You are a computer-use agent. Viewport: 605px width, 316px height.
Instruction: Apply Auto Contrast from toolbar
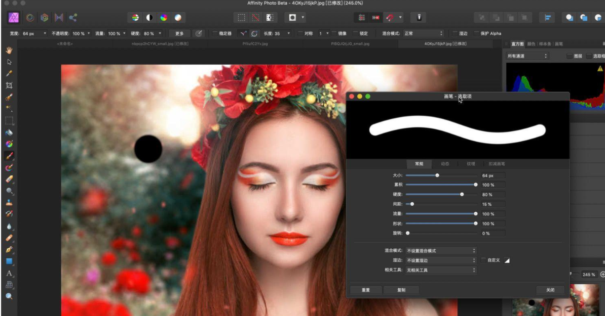(x=149, y=17)
